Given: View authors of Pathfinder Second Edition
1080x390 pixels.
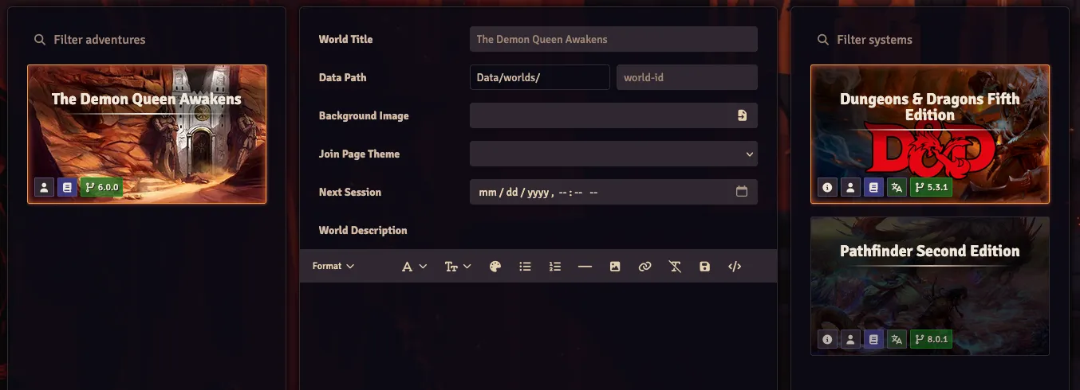Looking at the screenshot, I should (850, 339).
